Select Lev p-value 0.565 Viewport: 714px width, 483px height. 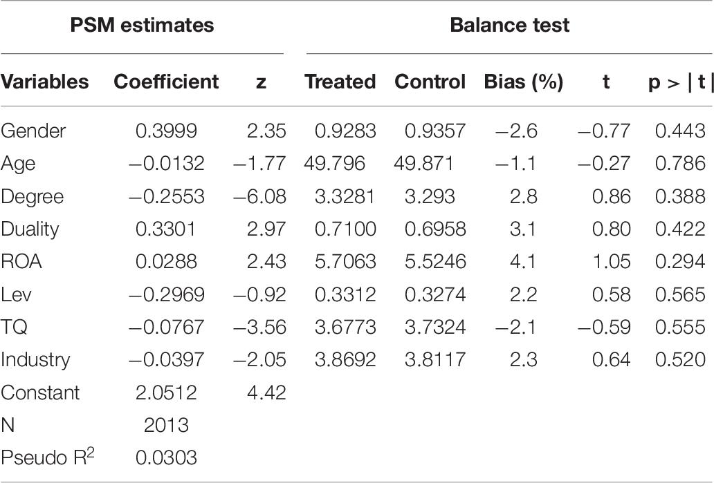point(680,295)
